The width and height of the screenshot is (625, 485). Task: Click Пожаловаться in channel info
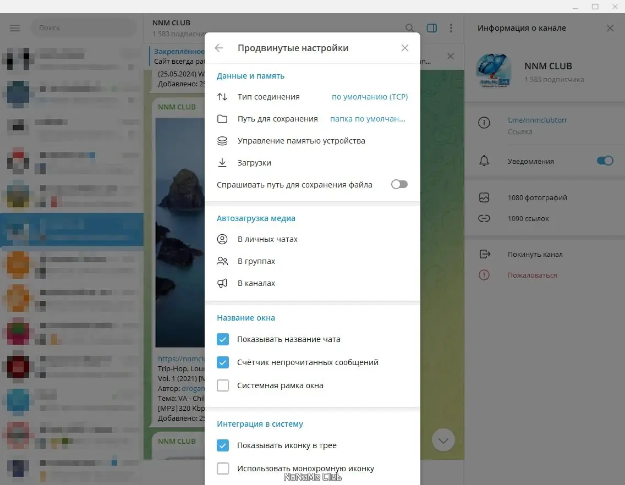click(x=531, y=275)
